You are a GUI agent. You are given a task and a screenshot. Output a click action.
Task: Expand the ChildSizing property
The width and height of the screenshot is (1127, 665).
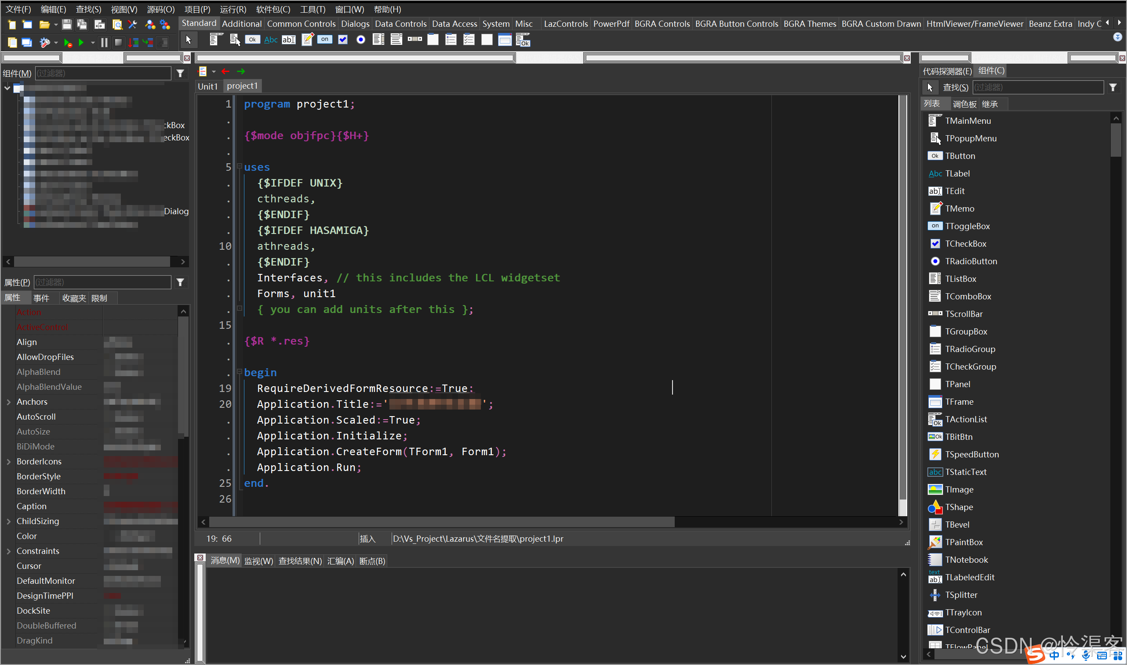point(8,521)
